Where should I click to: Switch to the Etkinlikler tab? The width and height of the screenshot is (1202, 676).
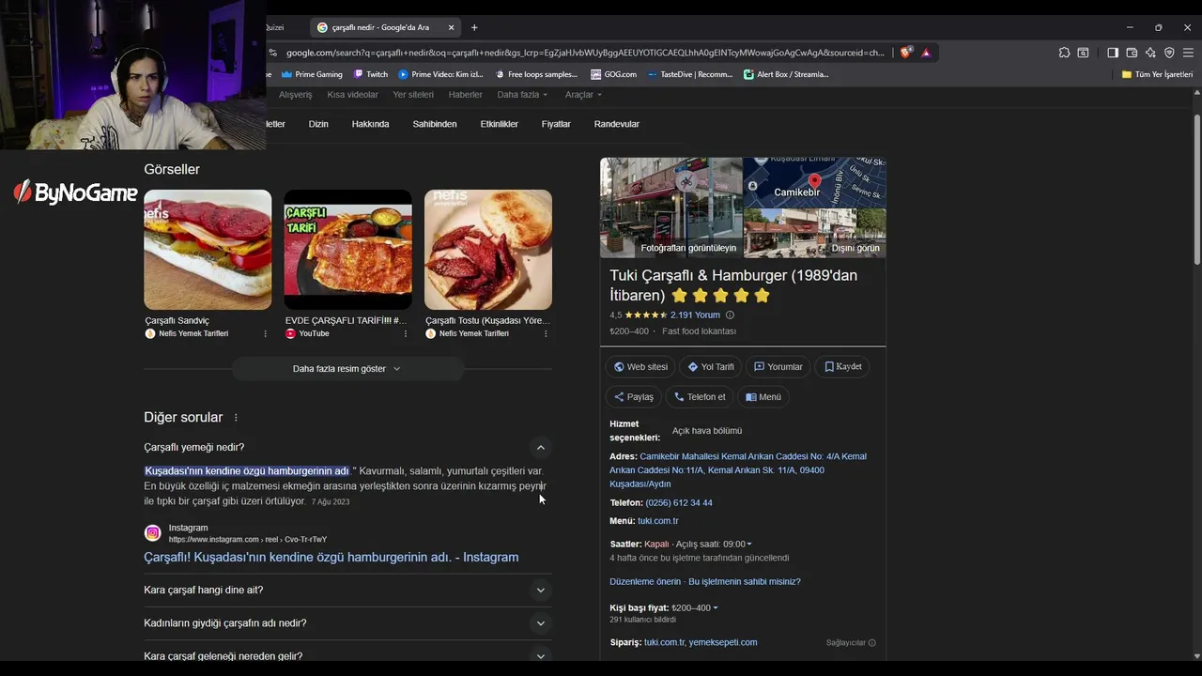499,124
